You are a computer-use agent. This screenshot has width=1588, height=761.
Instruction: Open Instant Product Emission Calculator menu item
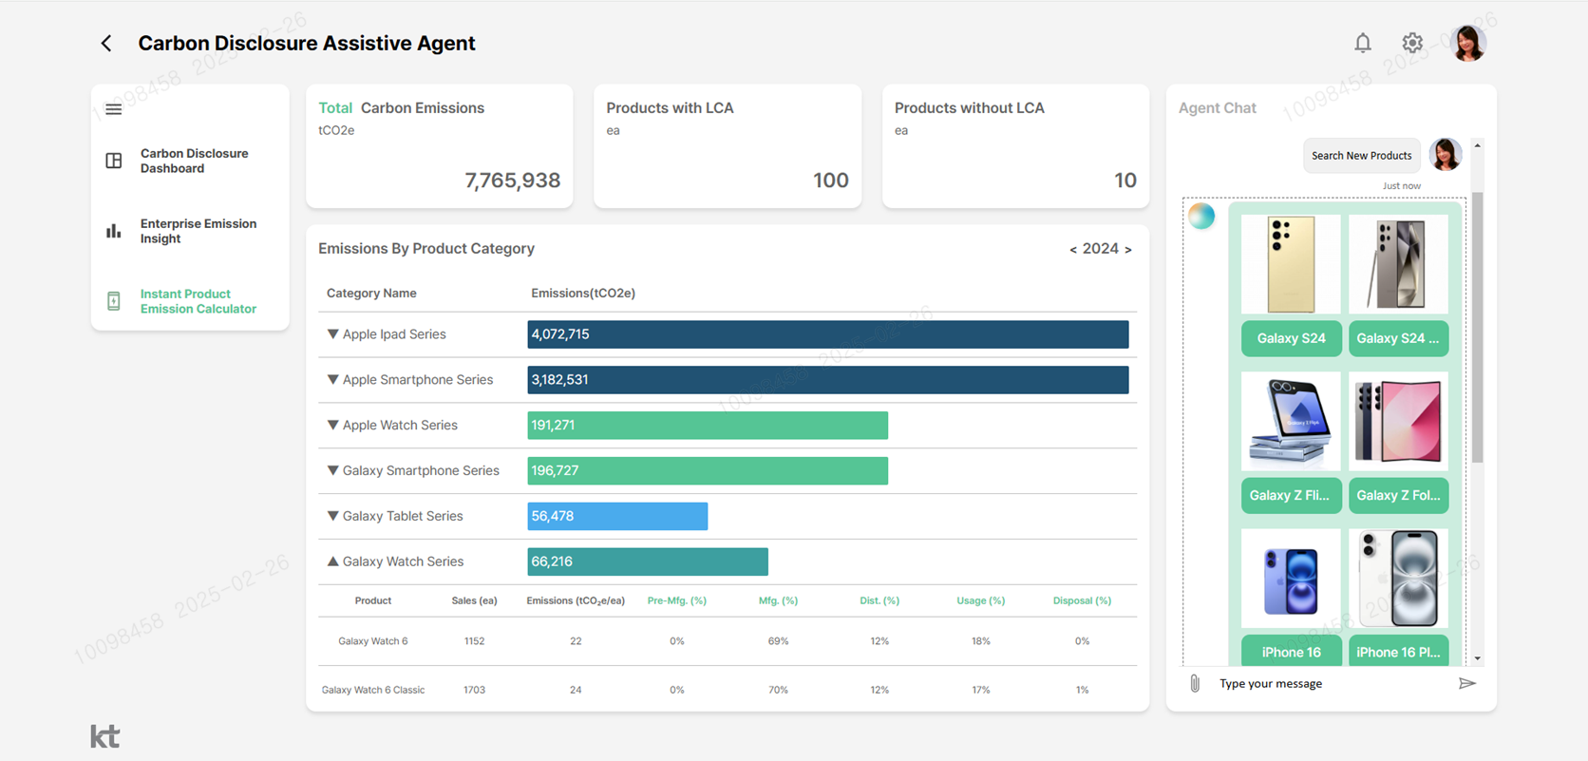click(198, 301)
